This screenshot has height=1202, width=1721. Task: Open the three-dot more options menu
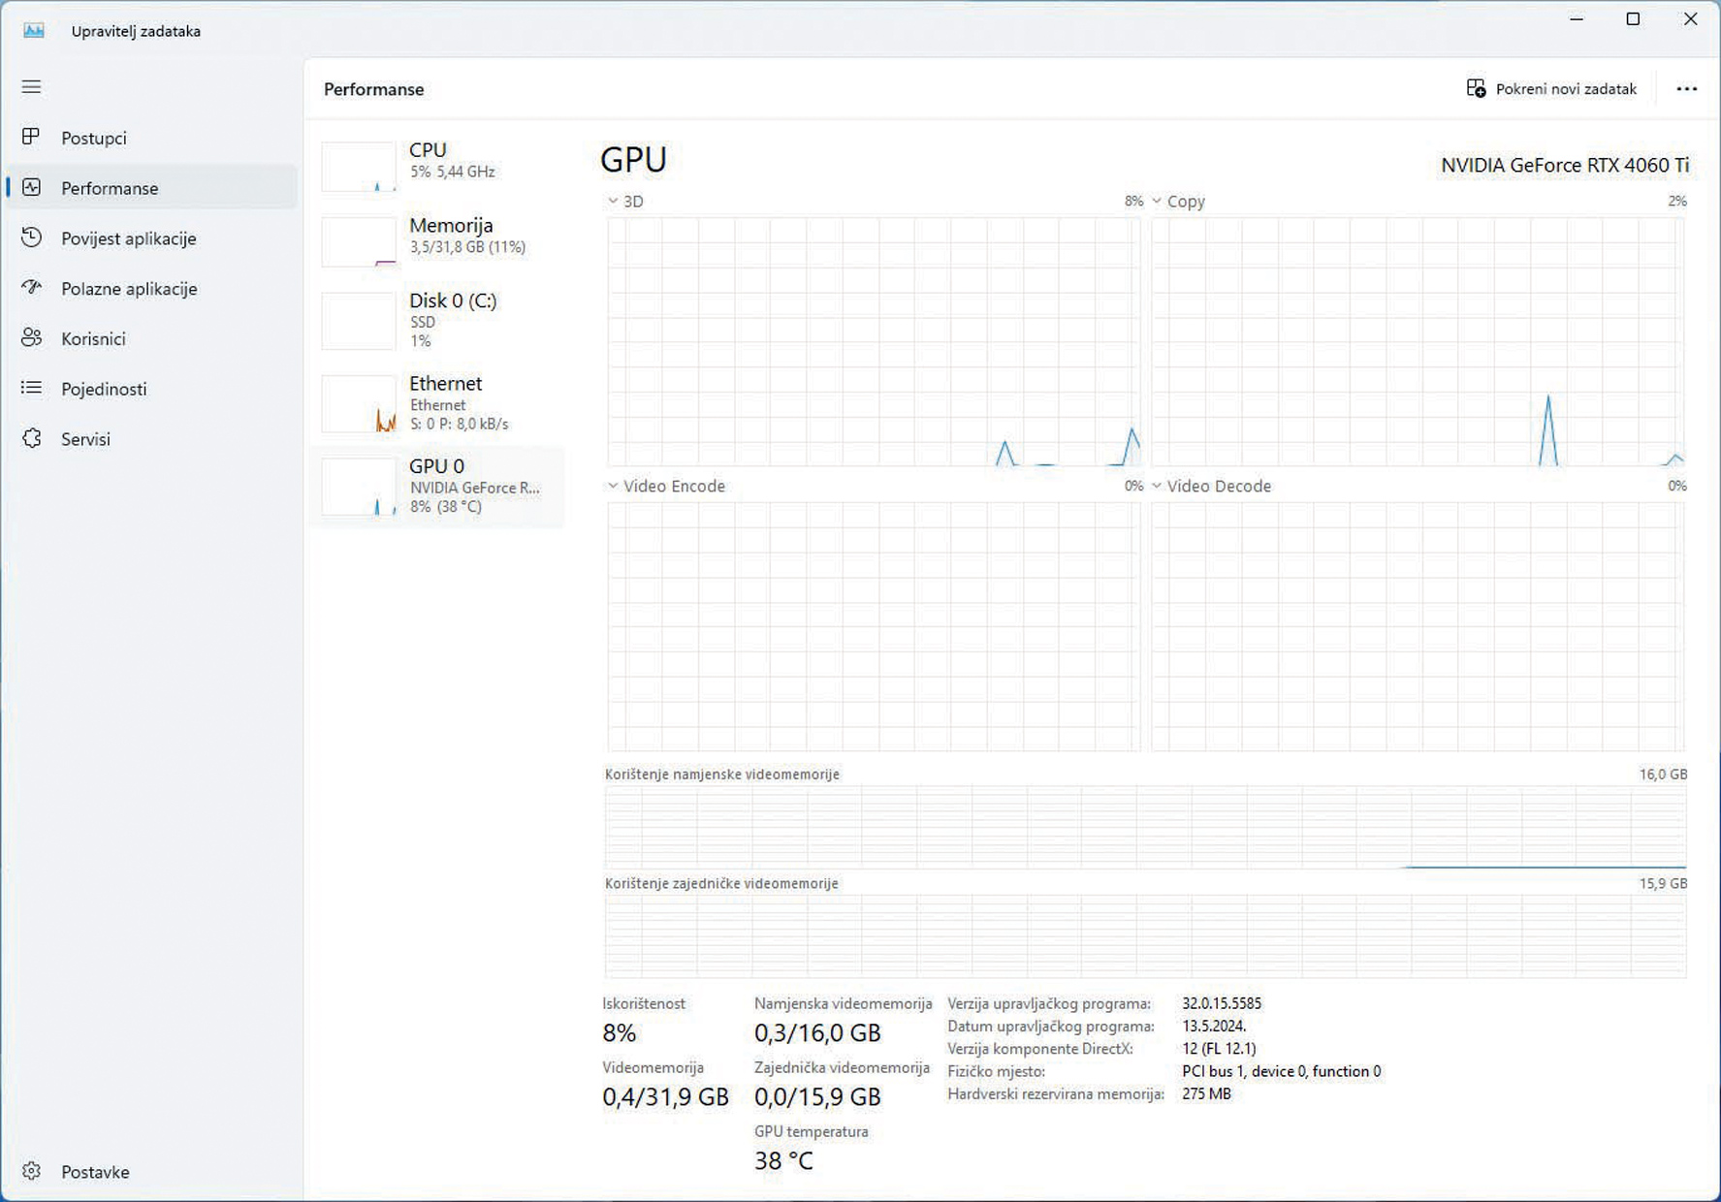1687,88
